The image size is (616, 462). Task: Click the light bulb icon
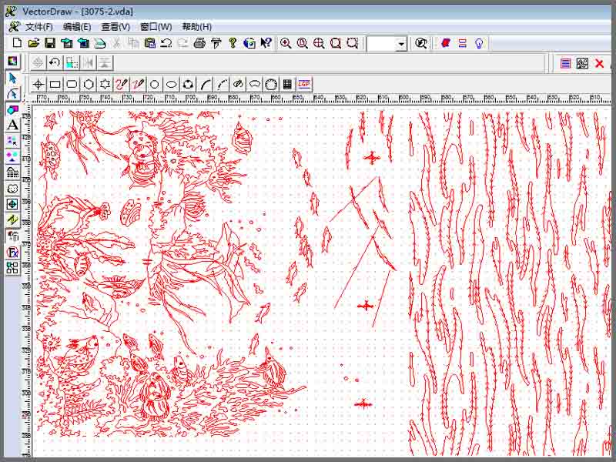[x=479, y=43]
